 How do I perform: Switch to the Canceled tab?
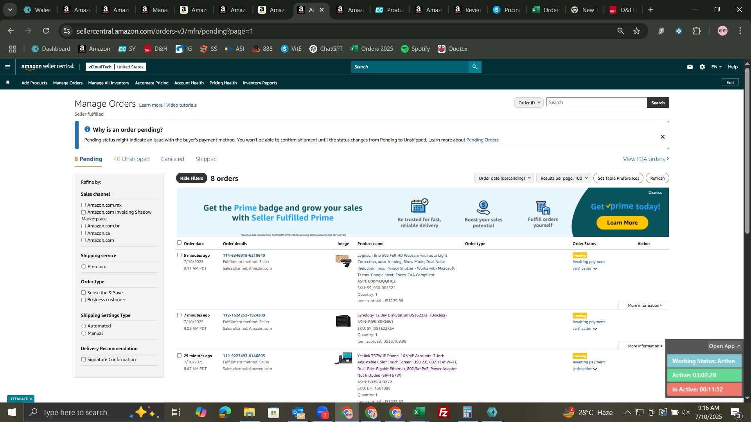pyautogui.click(x=172, y=159)
